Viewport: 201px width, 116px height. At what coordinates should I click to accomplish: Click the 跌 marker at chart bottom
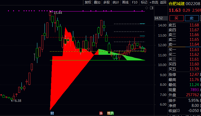[112, 113]
